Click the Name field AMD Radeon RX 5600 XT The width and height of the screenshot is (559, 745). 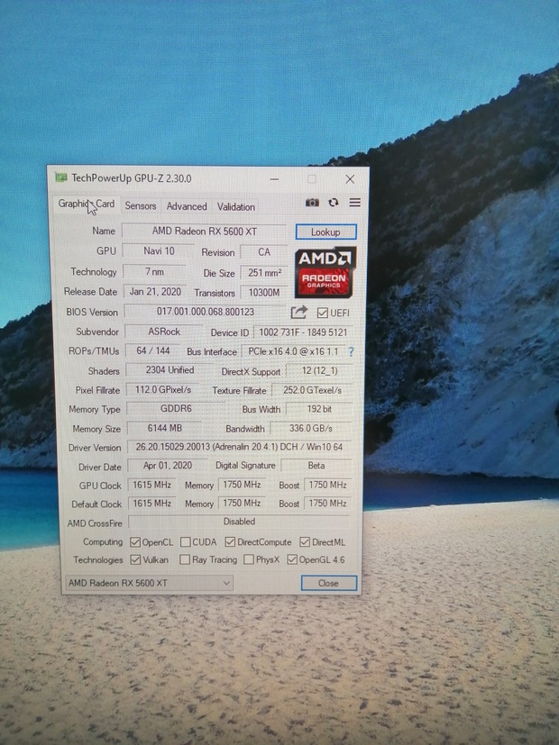pos(205,231)
